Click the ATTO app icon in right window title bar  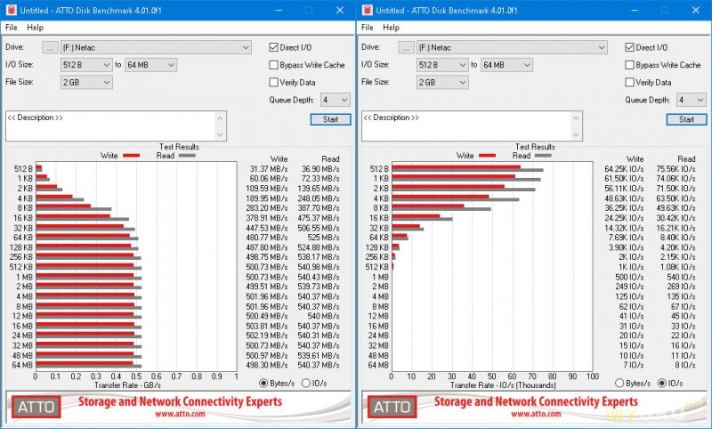tap(368, 10)
